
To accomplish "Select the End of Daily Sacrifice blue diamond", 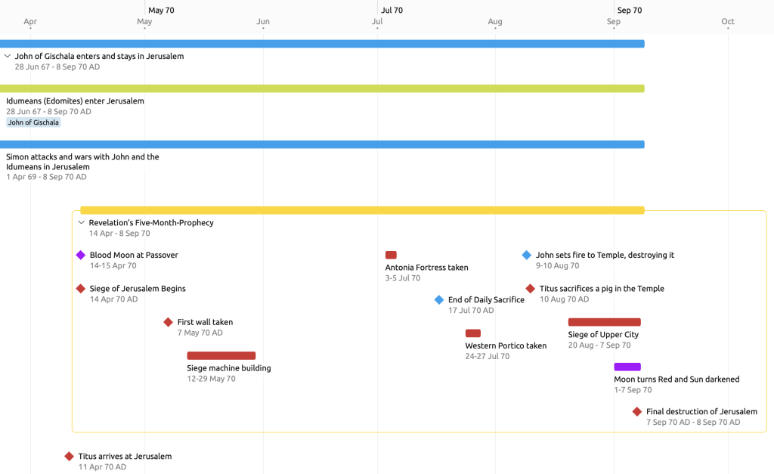I will coord(439,300).
